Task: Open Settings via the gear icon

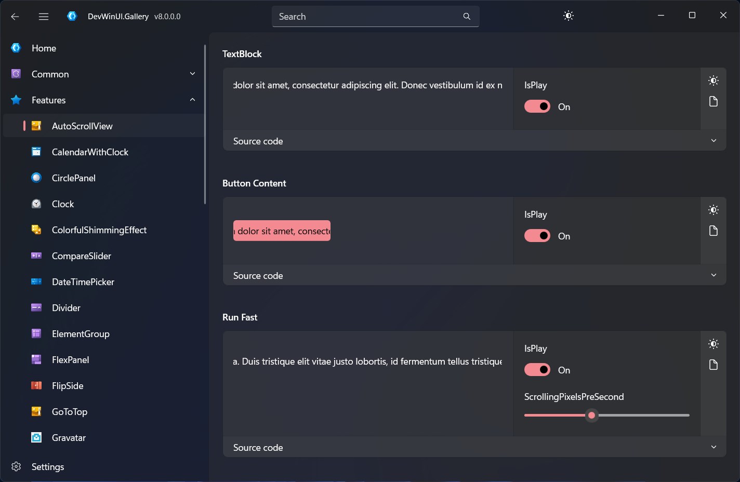Action: 16,466
